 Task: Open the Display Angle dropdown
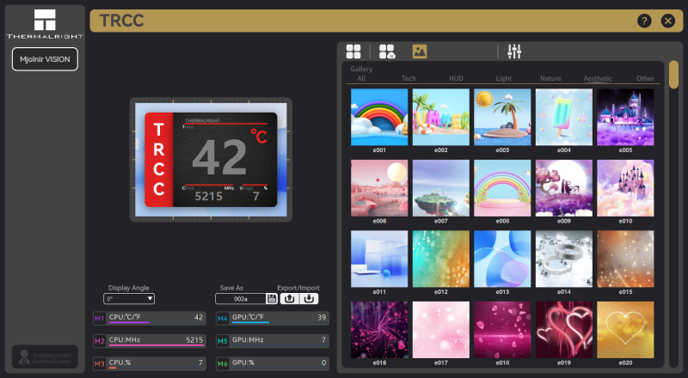click(129, 299)
